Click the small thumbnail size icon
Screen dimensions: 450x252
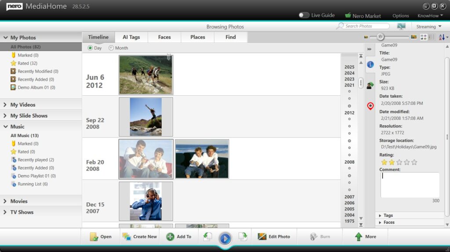[366, 37]
